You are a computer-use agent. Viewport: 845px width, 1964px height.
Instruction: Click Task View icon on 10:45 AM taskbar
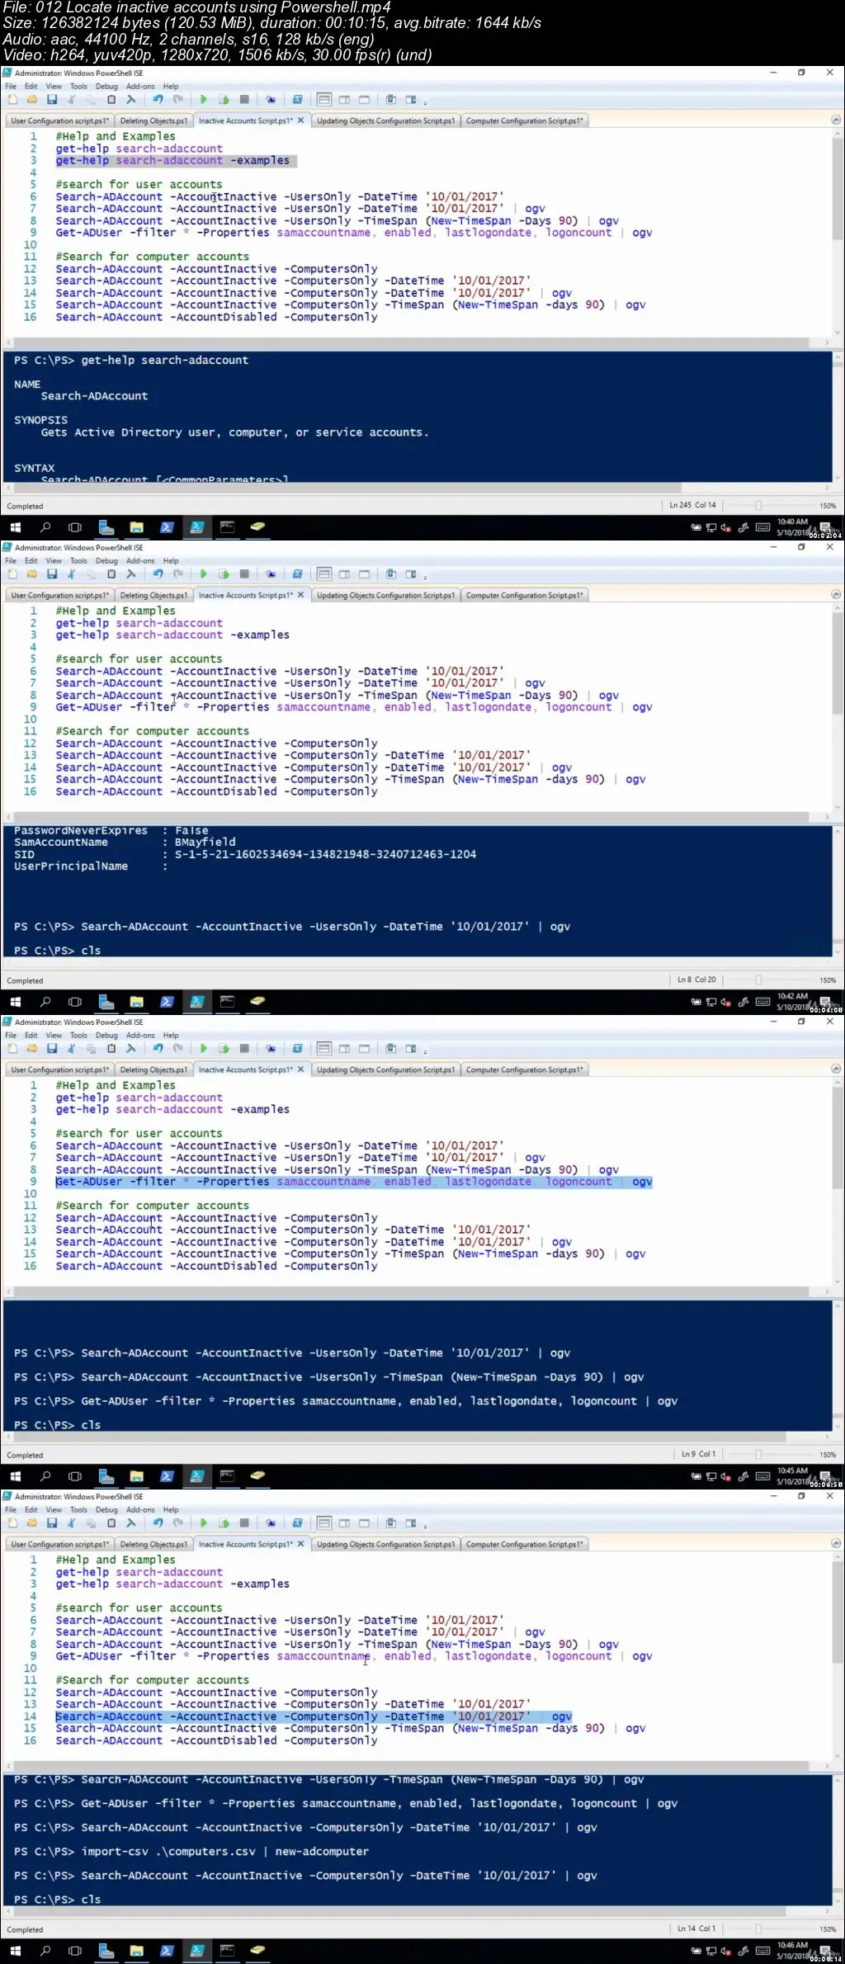[75, 1476]
